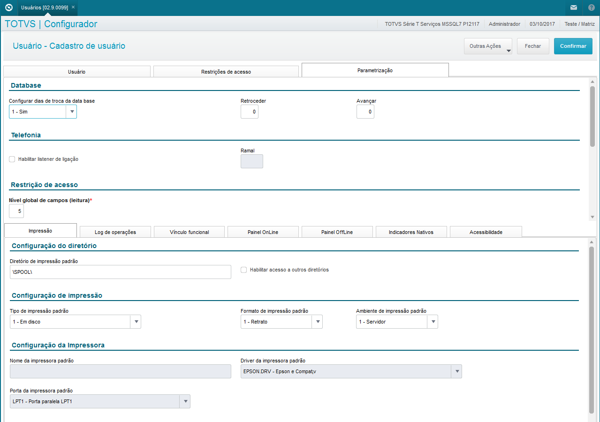
Task: Open Porta da impressora padrão dropdown
Action: (x=185, y=401)
